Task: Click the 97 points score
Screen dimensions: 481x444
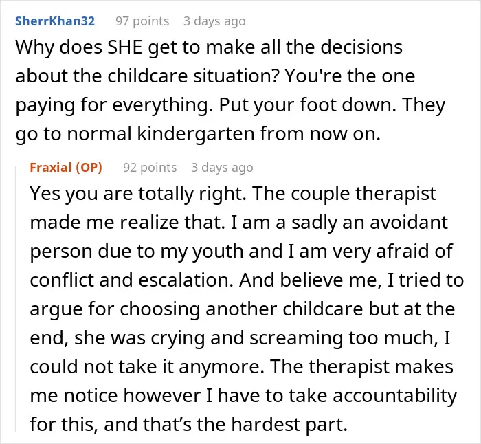Action: pyautogui.click(x=142, y=21)
